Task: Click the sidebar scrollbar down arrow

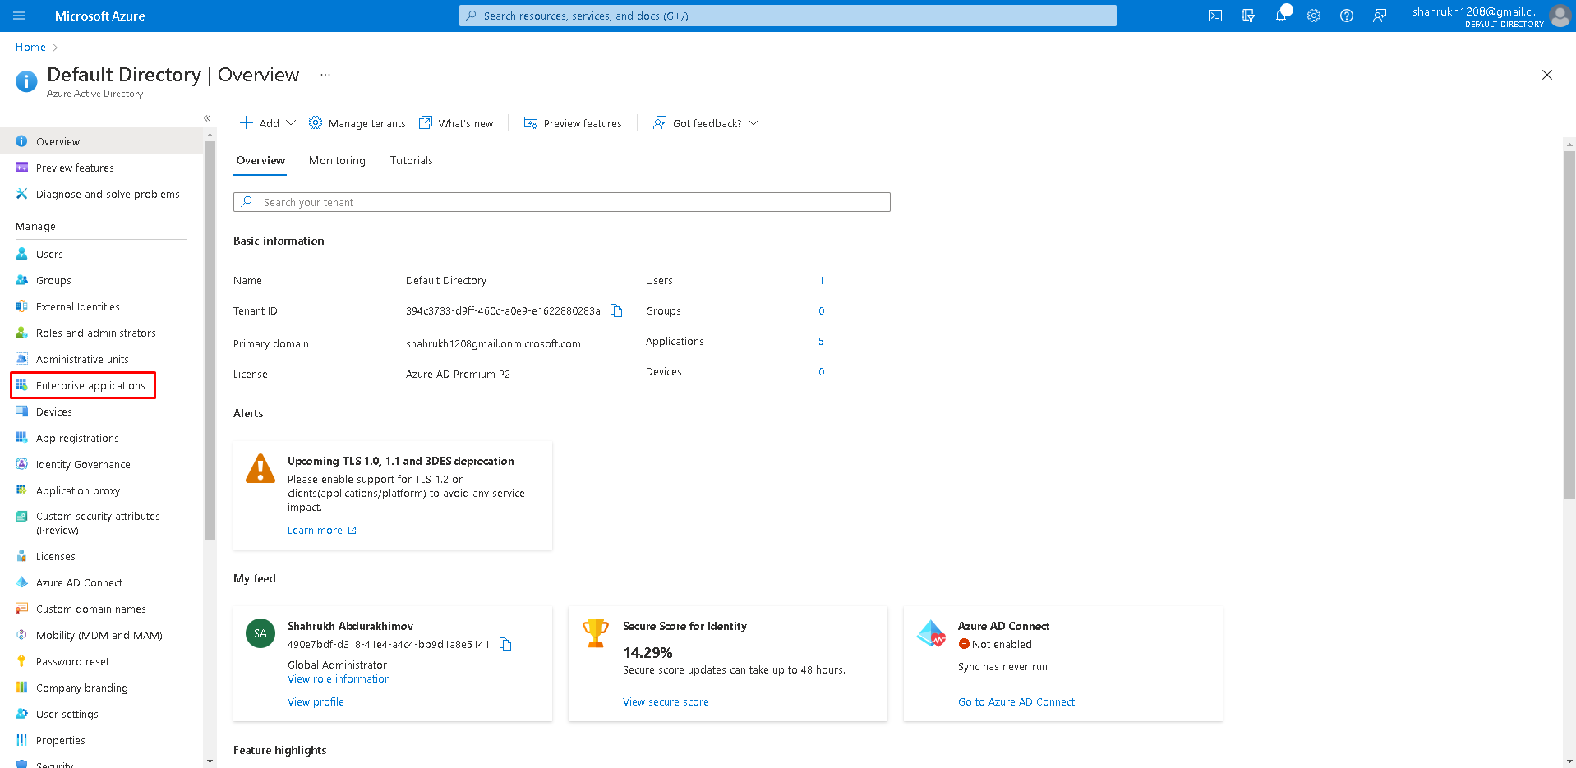Action: (x=210, y=761)
